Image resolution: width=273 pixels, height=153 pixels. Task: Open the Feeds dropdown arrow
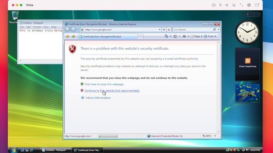[180, 36]
